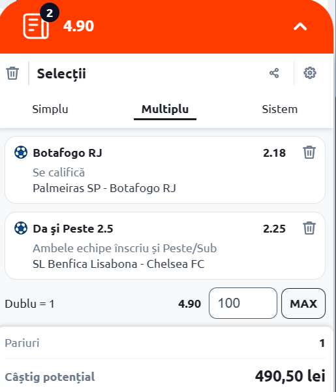Remove the Botafogo RJ selection
The height and width of the screenshot is (392, 336).
(x=309, y=152)
